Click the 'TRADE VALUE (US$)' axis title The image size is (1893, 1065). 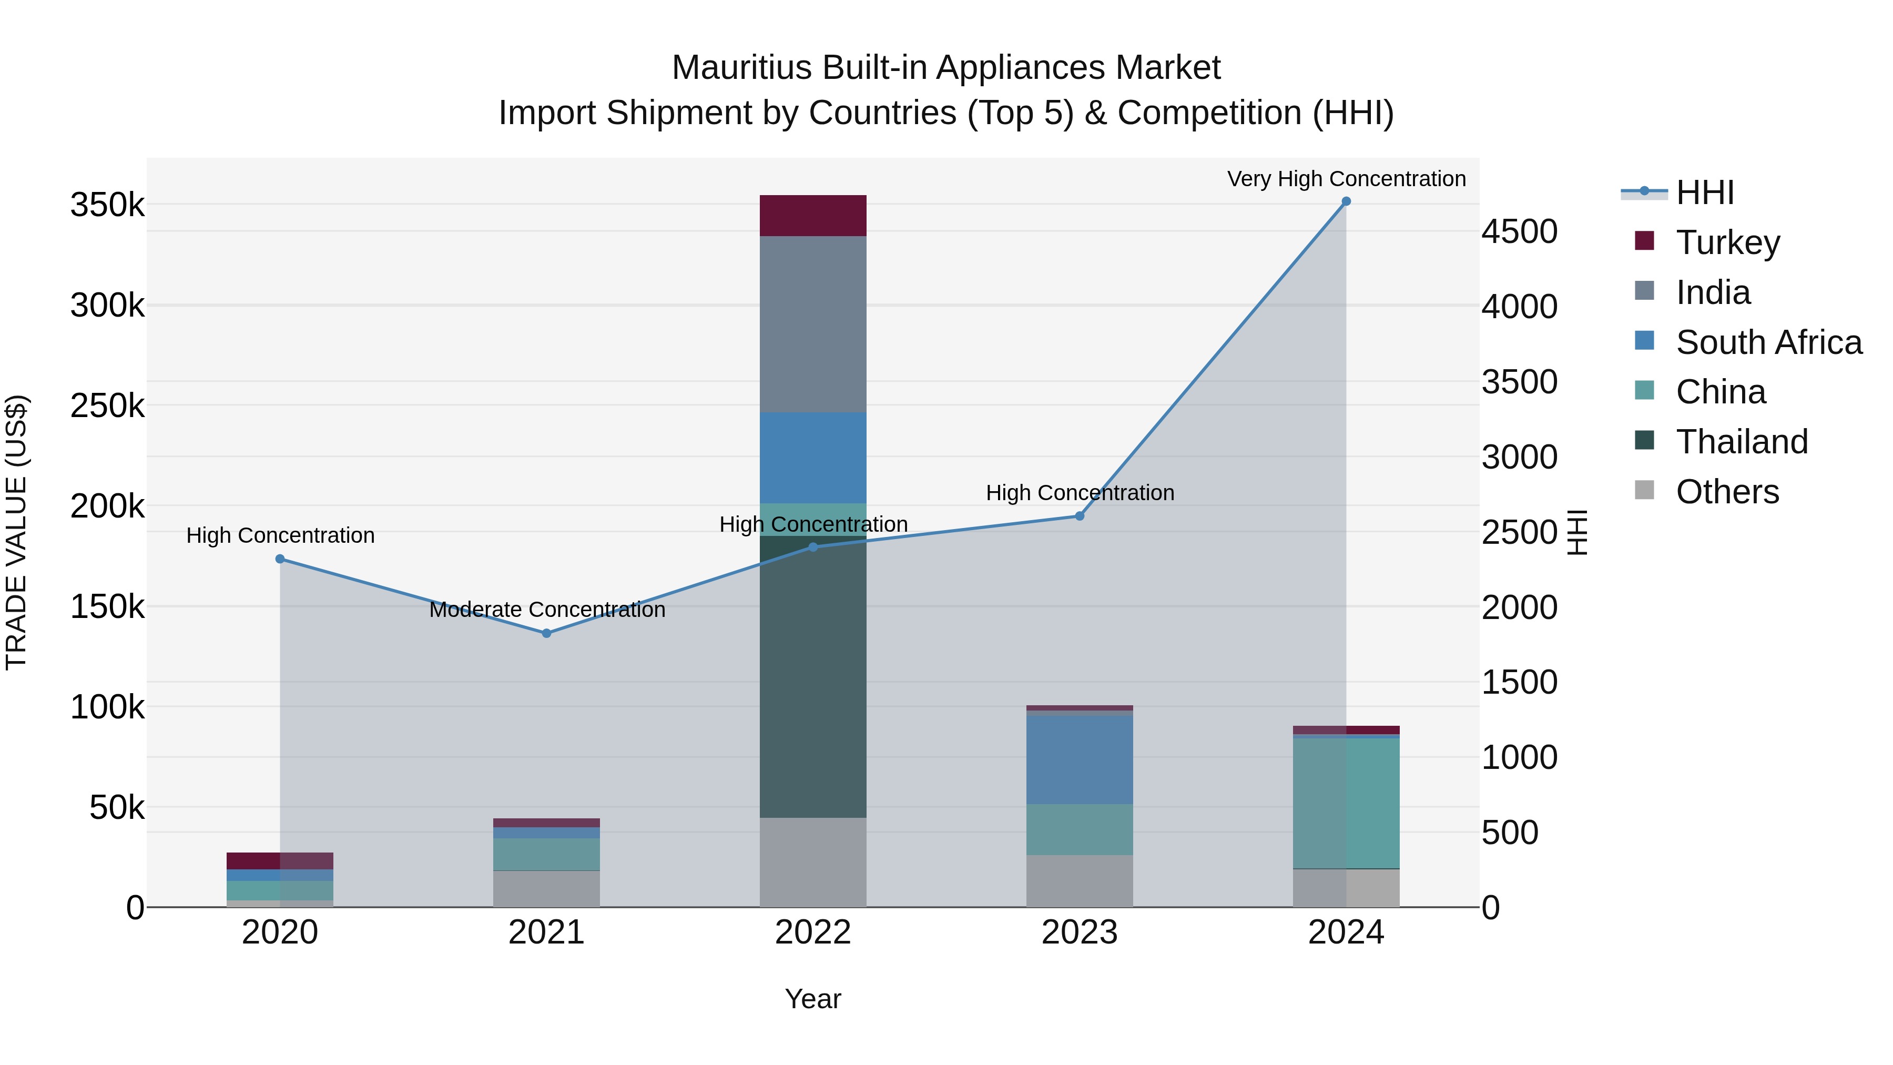click(16, 532)
